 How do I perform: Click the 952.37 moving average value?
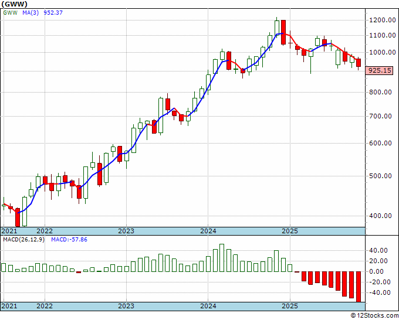[53, 13]
